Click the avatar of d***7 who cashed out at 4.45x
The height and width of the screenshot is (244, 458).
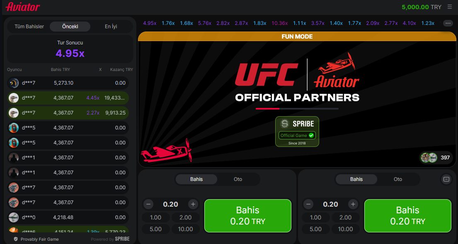13,98
